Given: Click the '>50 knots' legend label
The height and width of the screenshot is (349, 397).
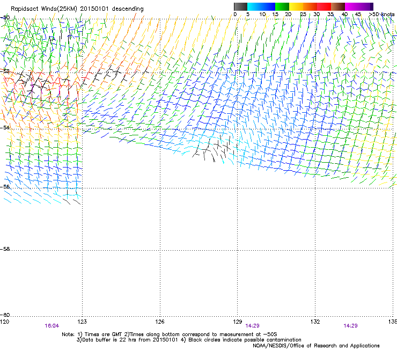Looking at the screenshot, I should [381, 14].
